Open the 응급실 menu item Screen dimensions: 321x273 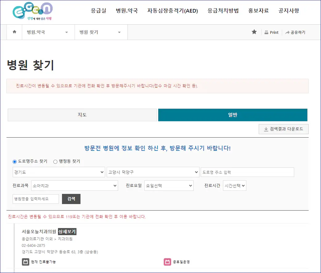pyautogui.click(x=98, y=10)
